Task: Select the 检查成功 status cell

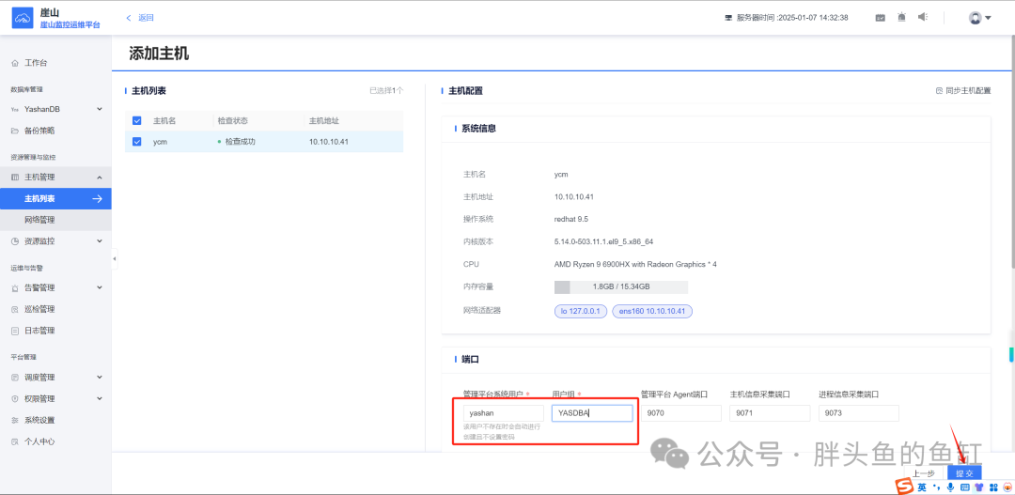Action: [236, 142]
